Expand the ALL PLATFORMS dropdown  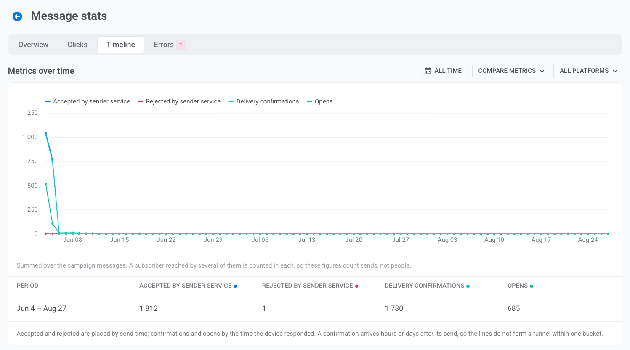tap(587, 71)
